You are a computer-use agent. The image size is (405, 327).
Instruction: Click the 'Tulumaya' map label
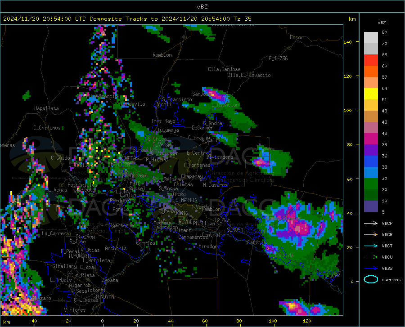tap(168, 130)
